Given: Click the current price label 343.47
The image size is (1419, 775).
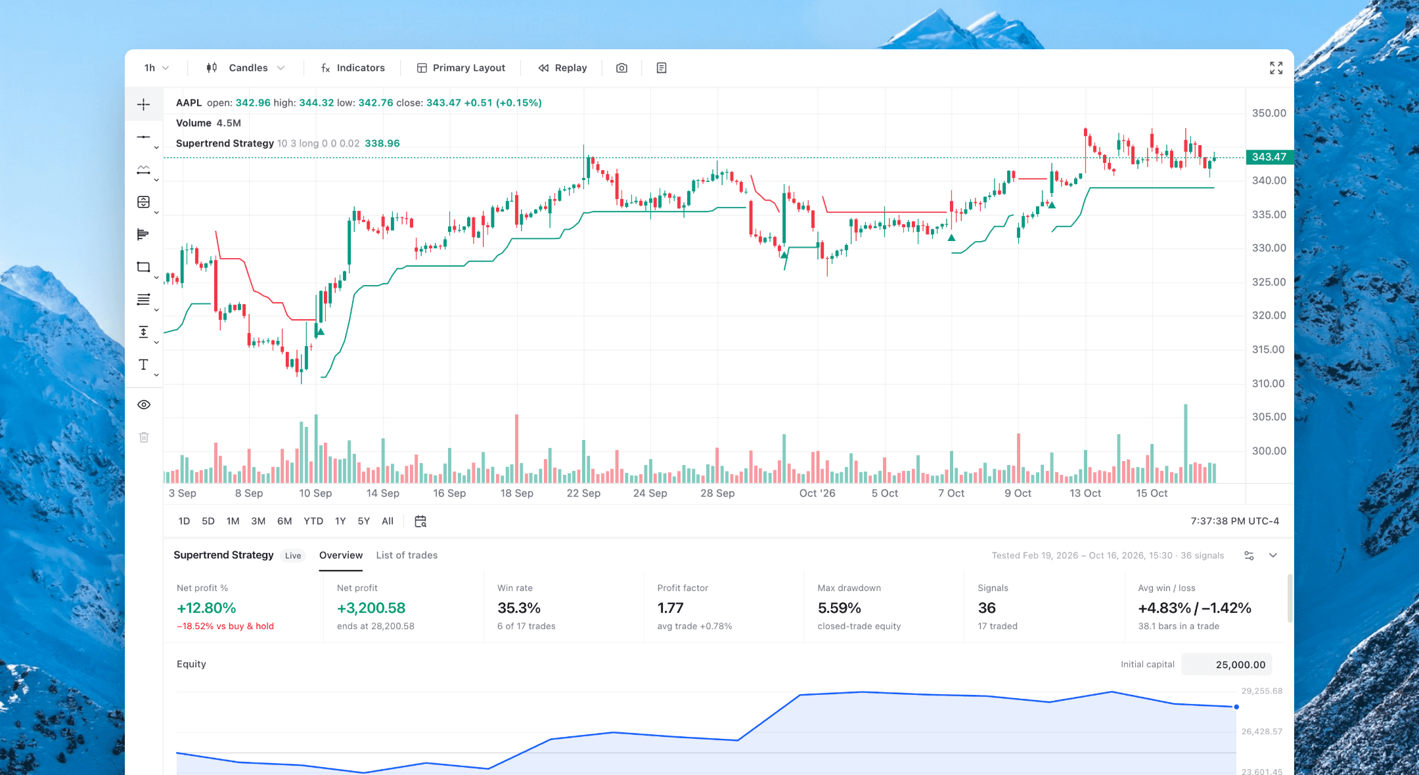Looking at the screenshot, I should 1269,157.
